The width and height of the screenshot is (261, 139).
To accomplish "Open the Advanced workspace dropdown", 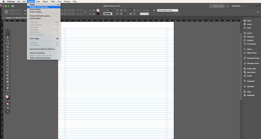I will pyautogui.click(x=237, y=6).
